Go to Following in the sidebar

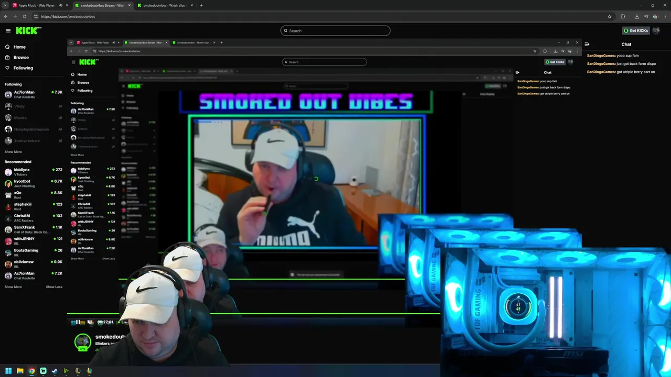coord(23,68)
